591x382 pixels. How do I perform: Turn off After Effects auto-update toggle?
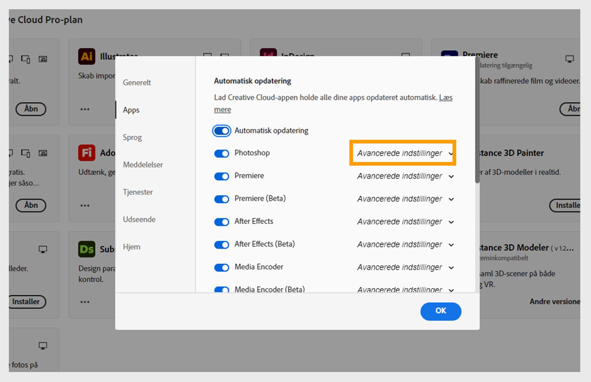pyautogui.click(x=222, y=222)
